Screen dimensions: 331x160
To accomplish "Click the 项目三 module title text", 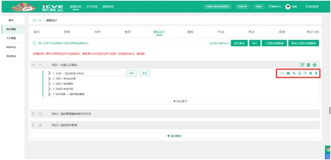I will tap(64, 125).
